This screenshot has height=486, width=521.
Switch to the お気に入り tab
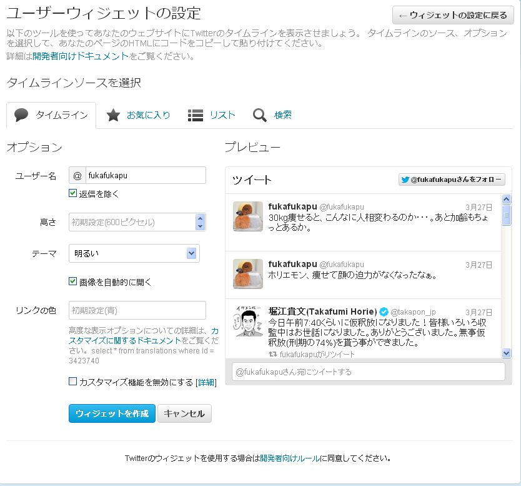pyautogui.click(x=138, y=115)
